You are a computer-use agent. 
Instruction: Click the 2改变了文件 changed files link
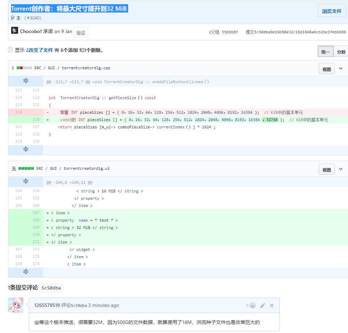[x=39, y=50]
